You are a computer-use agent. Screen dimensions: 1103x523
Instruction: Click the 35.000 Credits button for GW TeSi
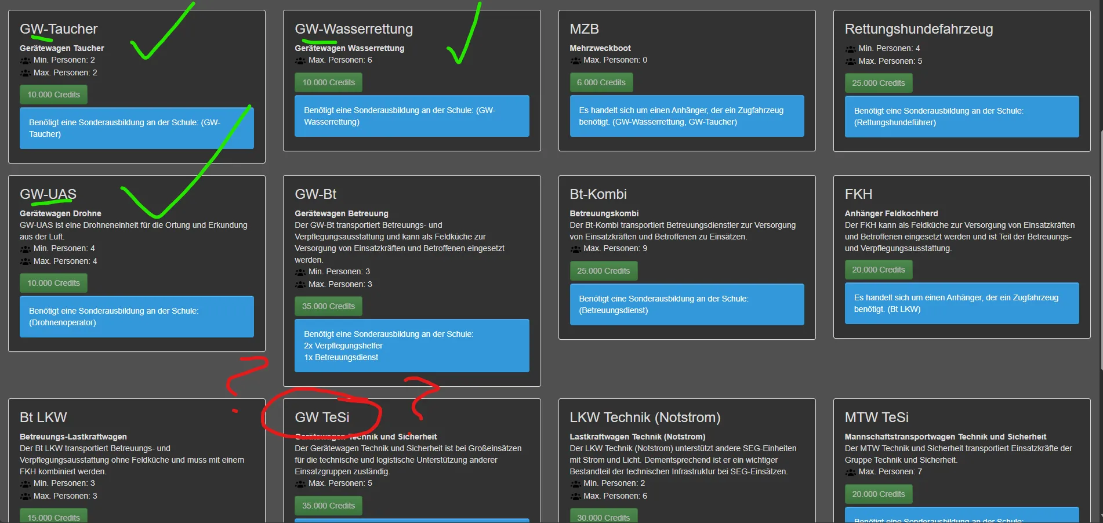pyautogui.click(x=328, y=506)
